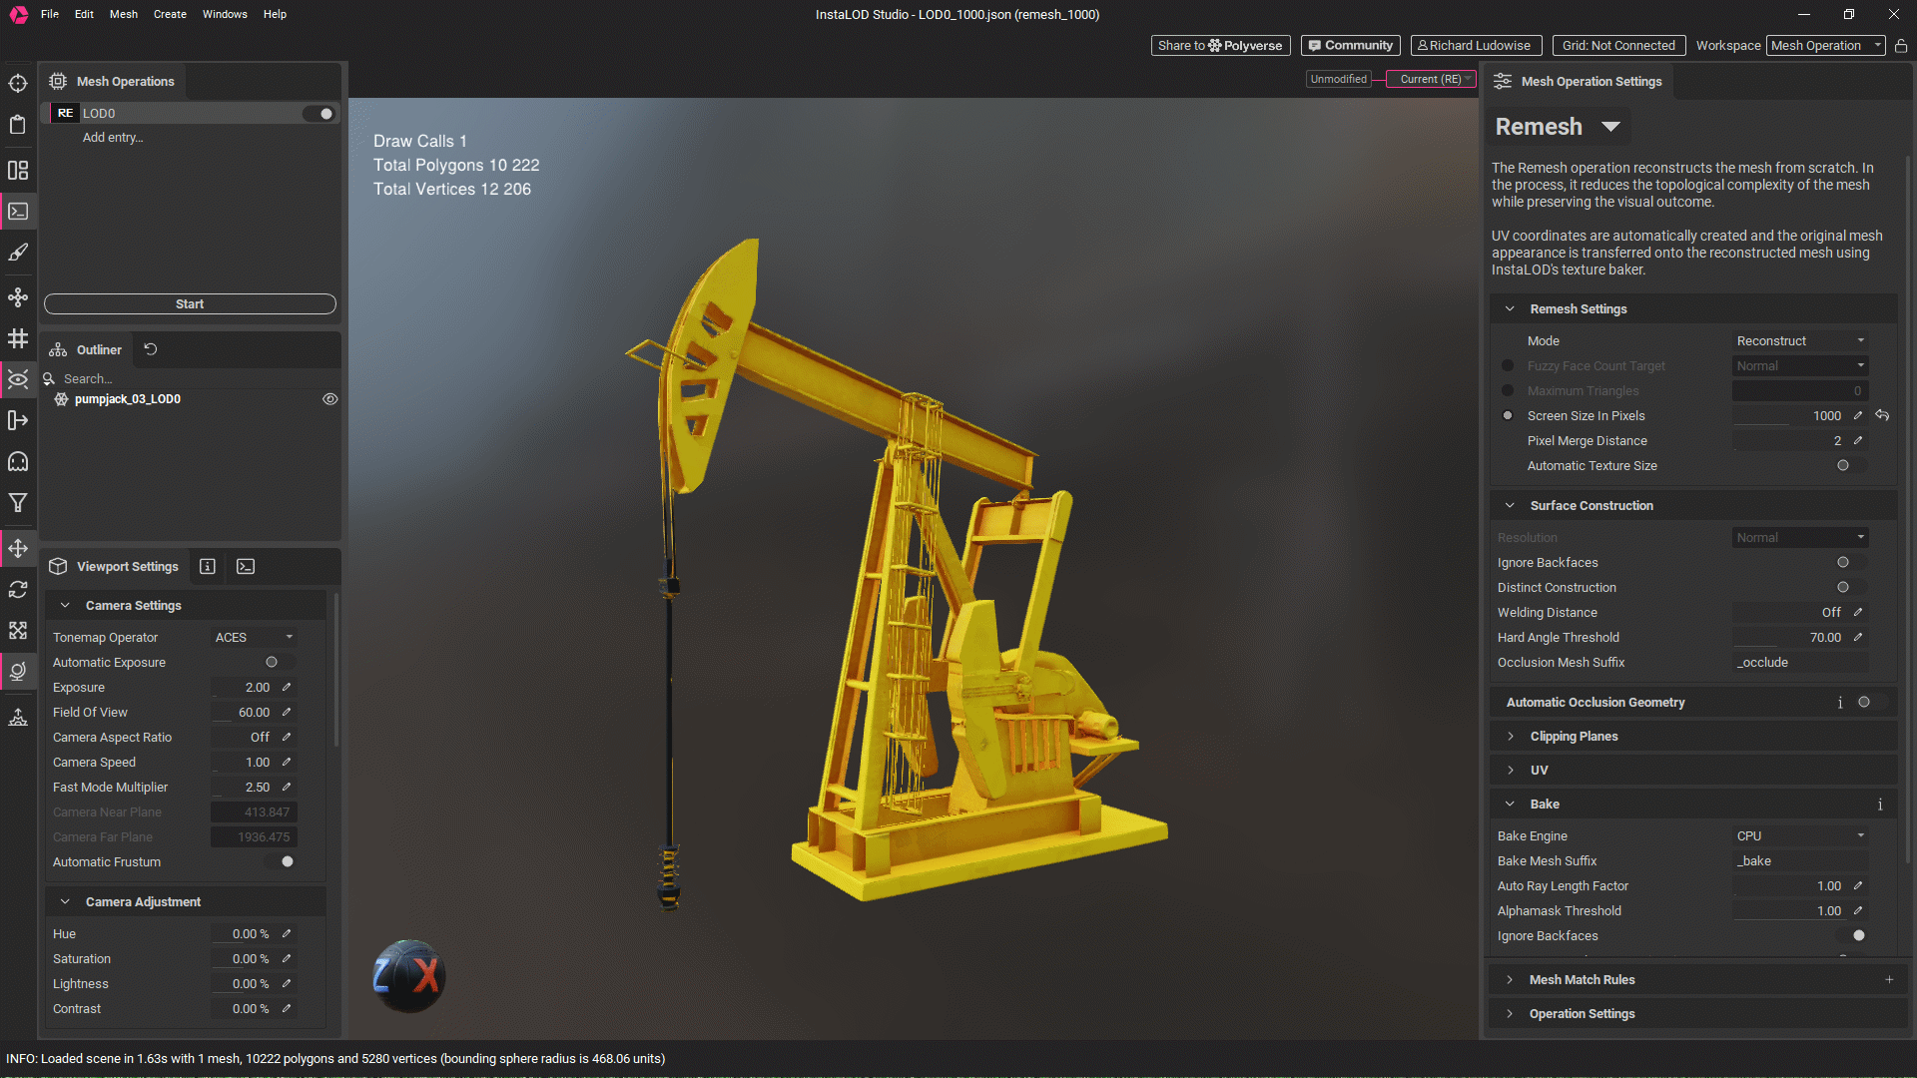Toggle Ignore Backfaces under Surface Construction
The image size is (1917, 1078).
tap(1849, 562)
